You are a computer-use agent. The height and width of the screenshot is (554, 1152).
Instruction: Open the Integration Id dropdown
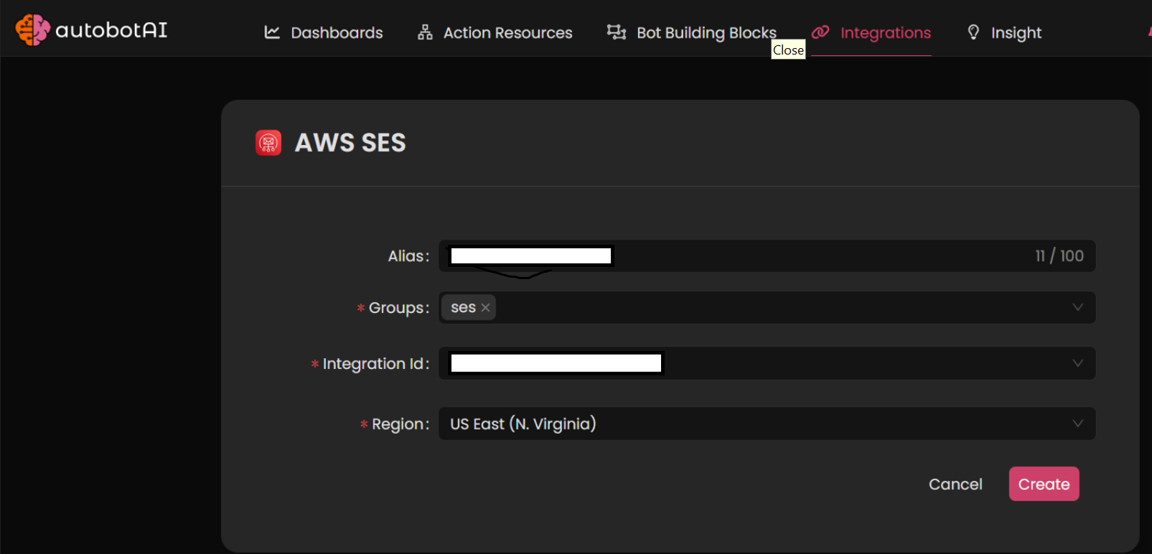coord(1077,363)
